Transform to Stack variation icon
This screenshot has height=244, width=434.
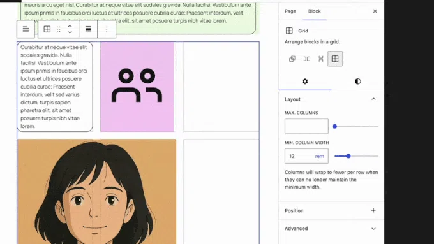click(x=321, y=59)
